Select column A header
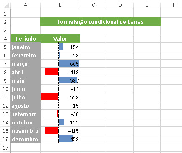The width and height of the screenshot is (182, 153). click(x=26, y=5)
